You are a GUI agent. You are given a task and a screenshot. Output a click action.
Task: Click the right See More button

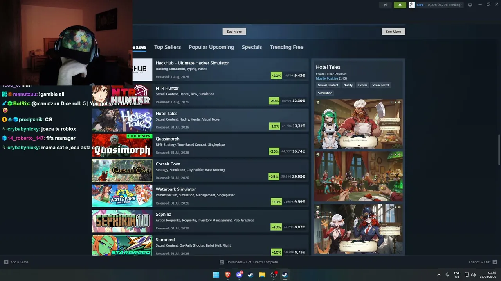pyautogui.click(x=393, y=32)
